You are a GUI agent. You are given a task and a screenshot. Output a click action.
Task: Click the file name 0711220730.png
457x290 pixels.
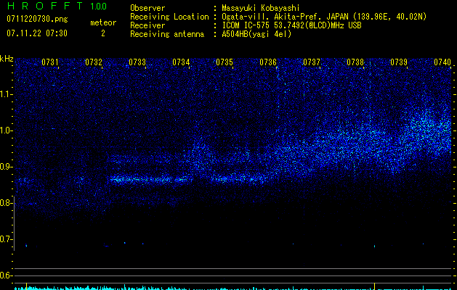pyautogui.click(x=37, y=19)
